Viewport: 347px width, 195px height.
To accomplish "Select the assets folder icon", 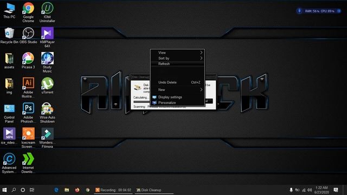I will click(x=9, y=61).
